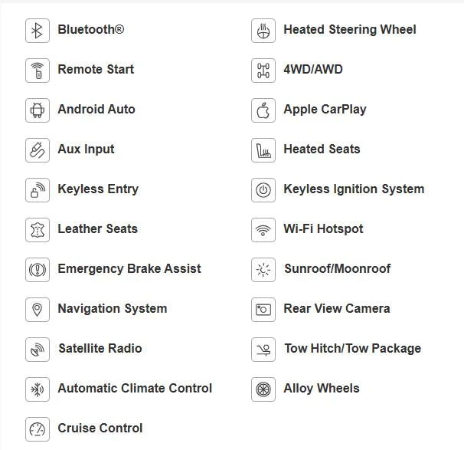The width and height of the screenshot is (464, 450).
Task: Select the Remote Start key fob icon
Action: 38,71
